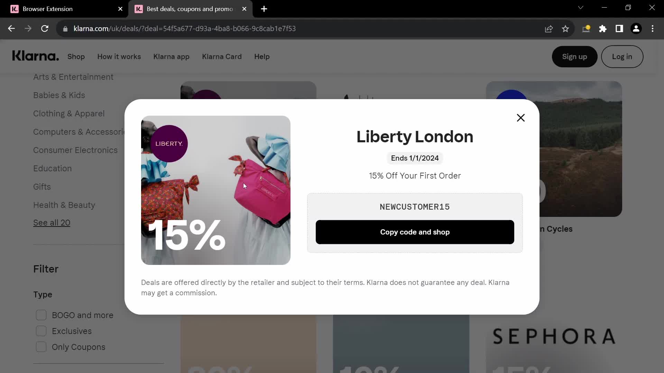
Task: Enable the BOGO and more checkbox
Action: [41, 315]
